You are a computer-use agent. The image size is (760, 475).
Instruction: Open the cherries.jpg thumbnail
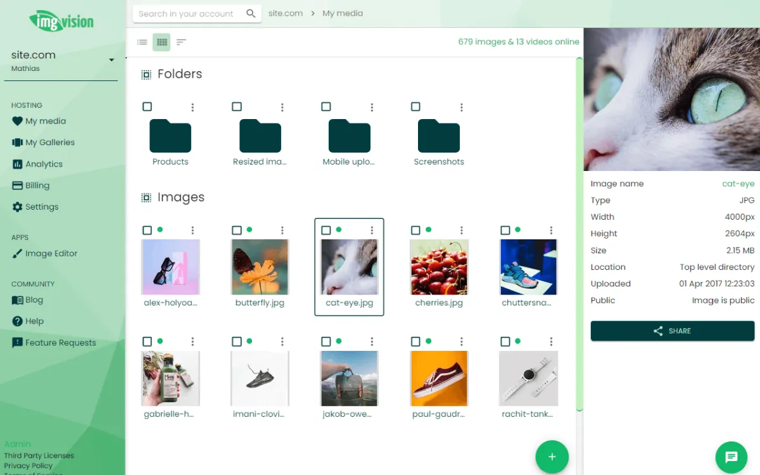click(x=439, y=267)
